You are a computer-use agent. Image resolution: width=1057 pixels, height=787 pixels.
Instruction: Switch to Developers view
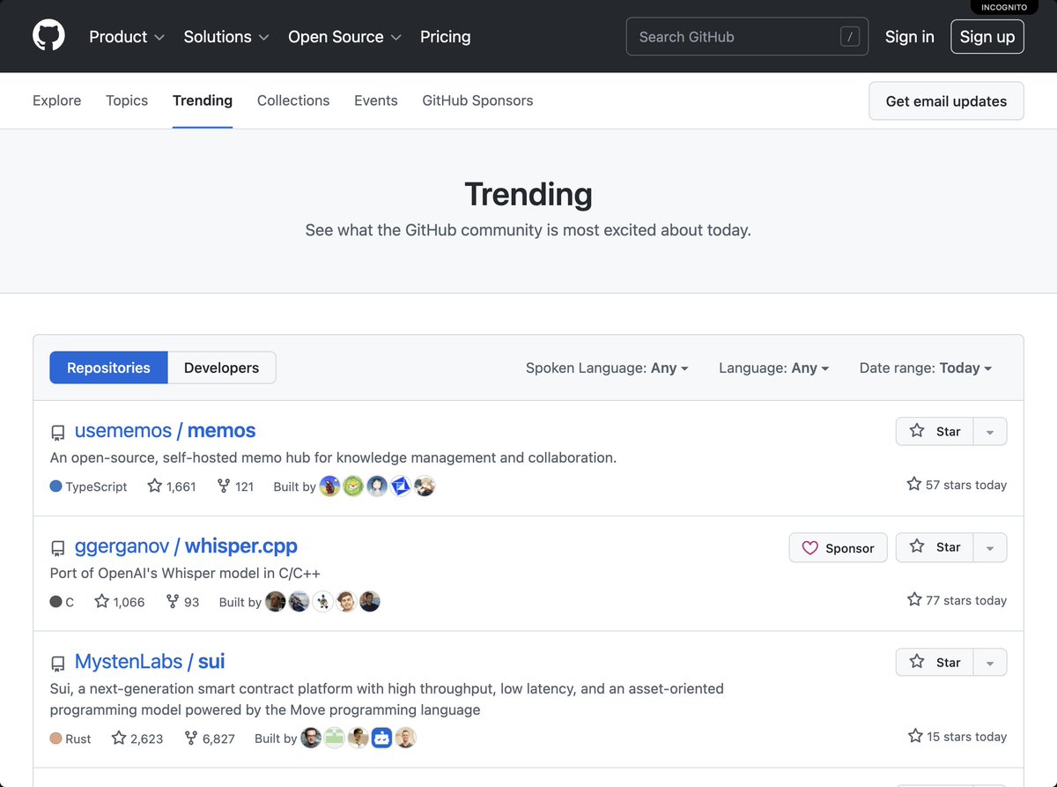[221, 368]
